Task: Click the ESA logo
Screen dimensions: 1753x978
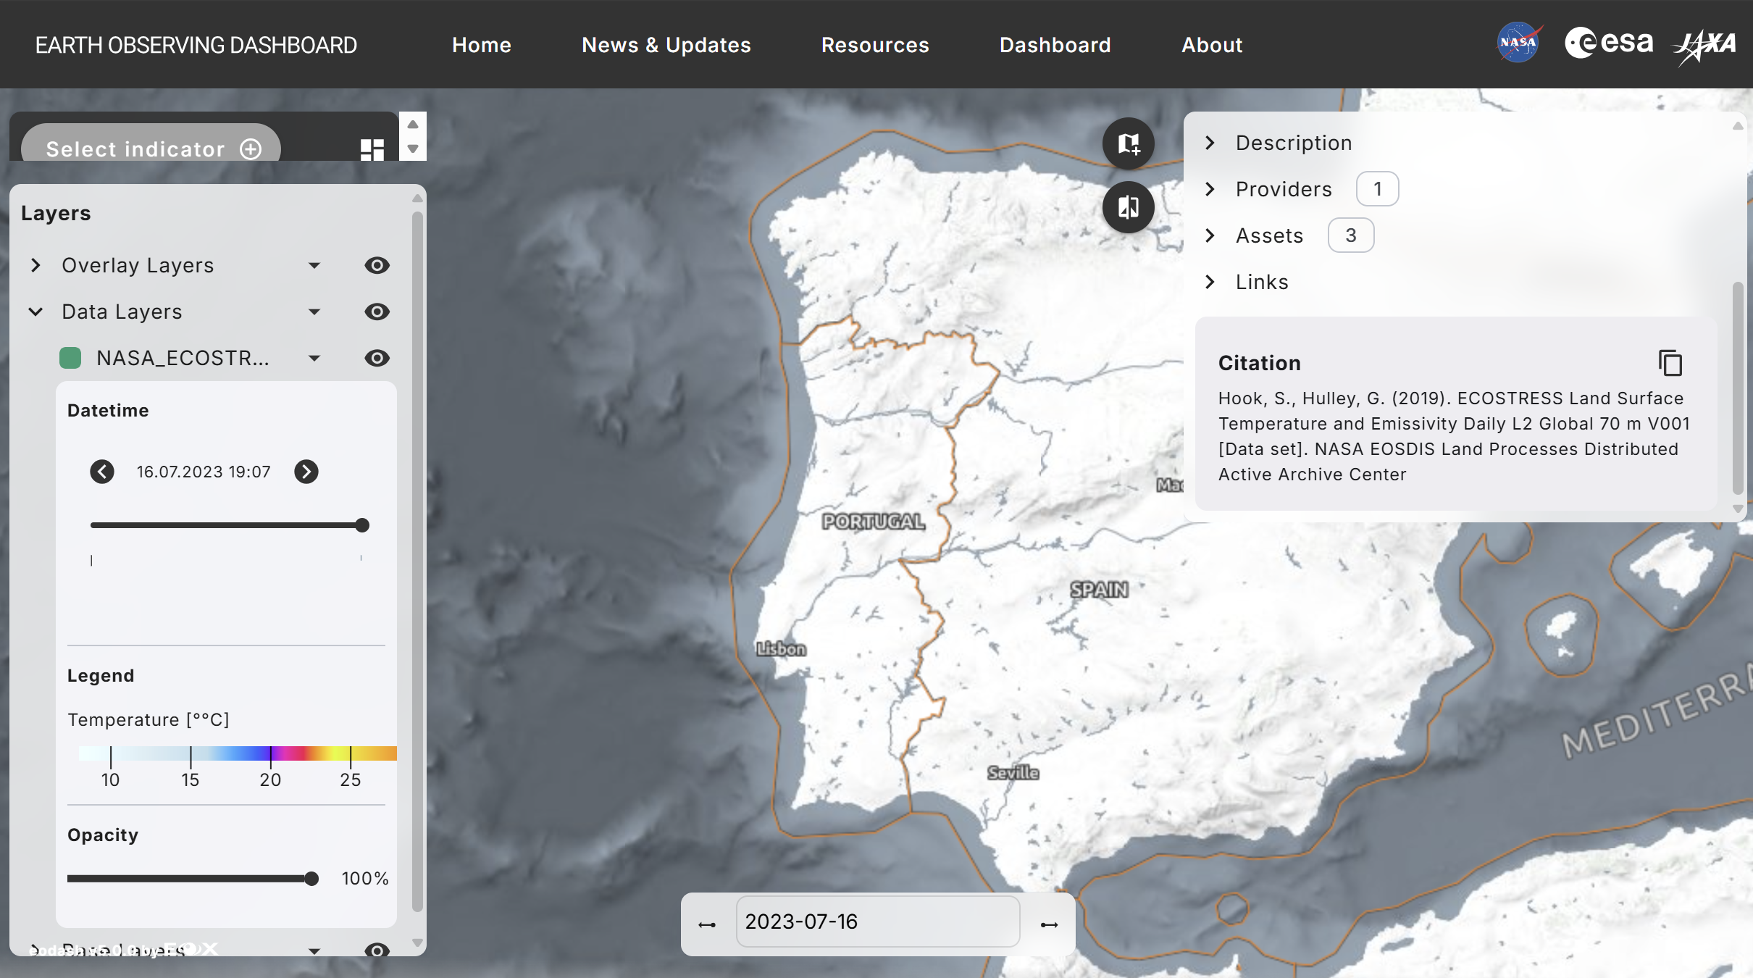Action: point(1609,43)
